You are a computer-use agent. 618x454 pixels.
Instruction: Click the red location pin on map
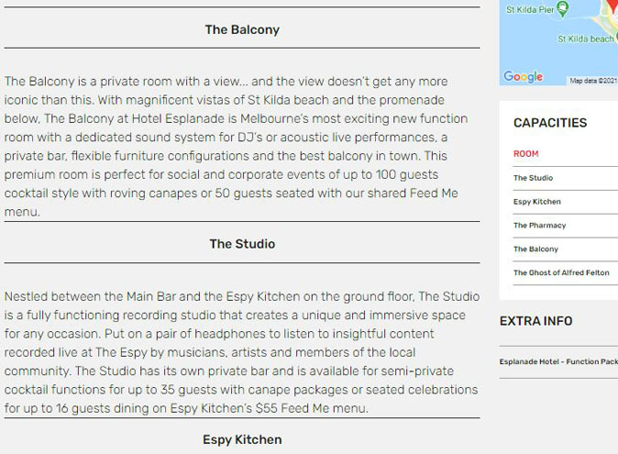[x=609, y=7]
